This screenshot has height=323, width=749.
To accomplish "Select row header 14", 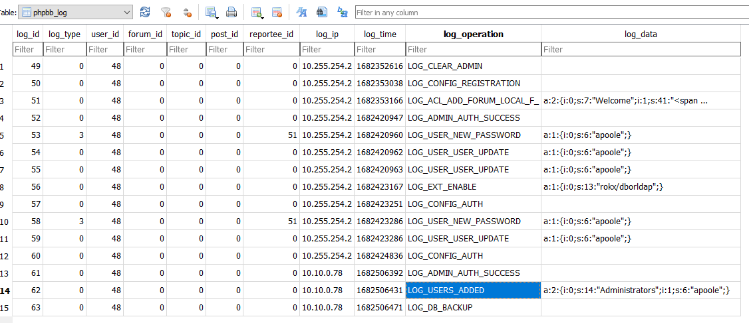I will click(5, 291).
